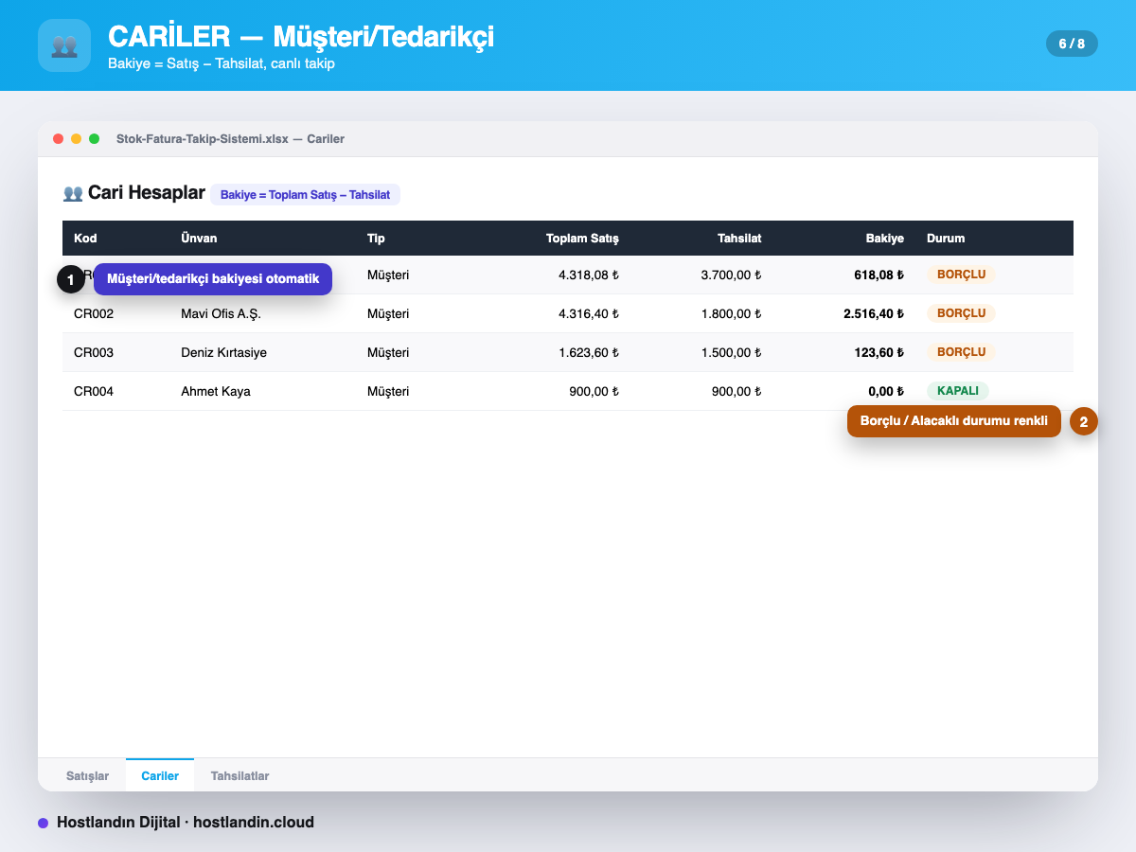Image resolution: width=1136 pixels, height=852 pixels.
Task: Select the CR003 code cell
Action: [94, 352]
